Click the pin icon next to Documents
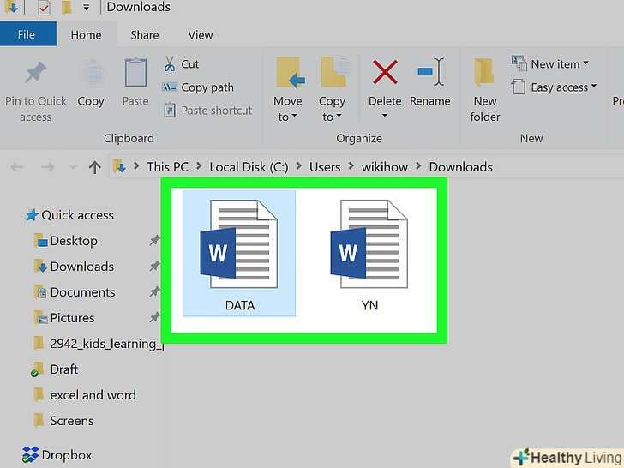 coord(154,291)
